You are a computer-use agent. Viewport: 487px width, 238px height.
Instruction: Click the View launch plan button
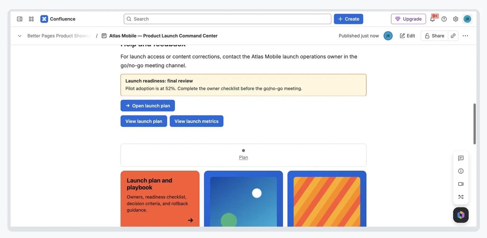pyautogui.click(x=144, y=121)
